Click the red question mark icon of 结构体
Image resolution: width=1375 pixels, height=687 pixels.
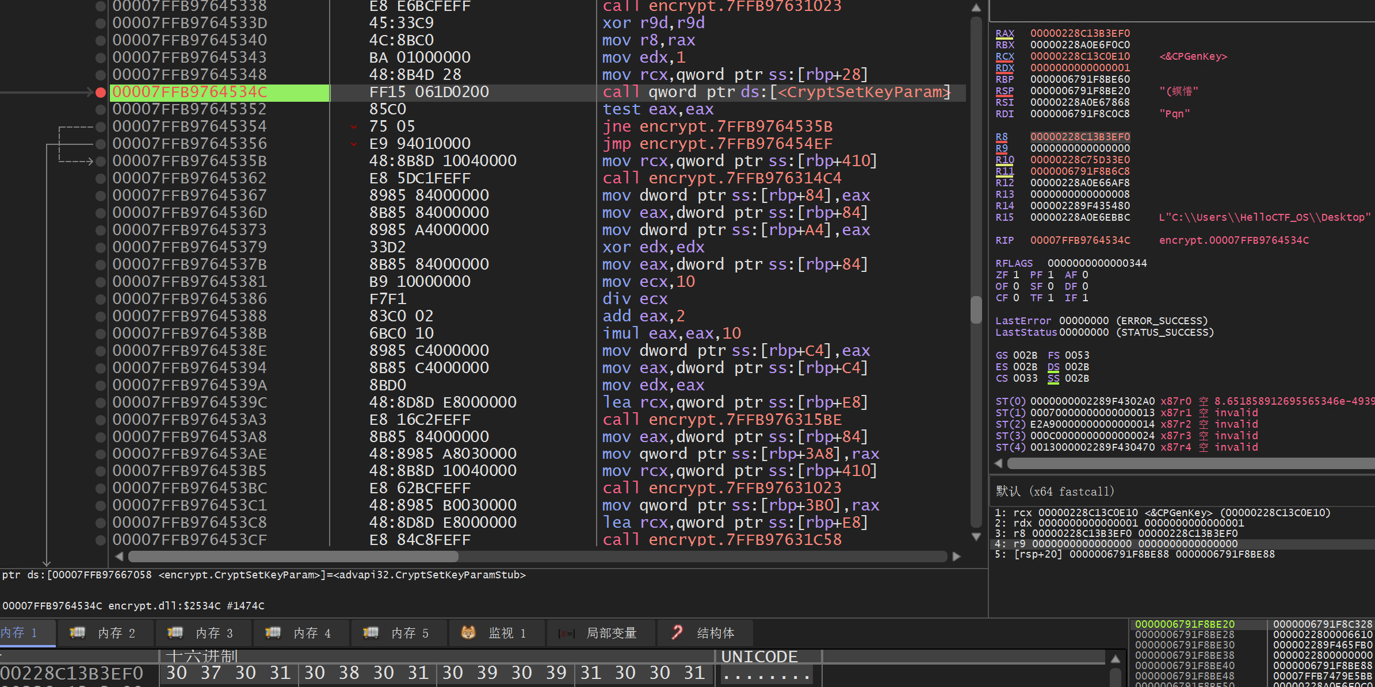tap(677, 632)
